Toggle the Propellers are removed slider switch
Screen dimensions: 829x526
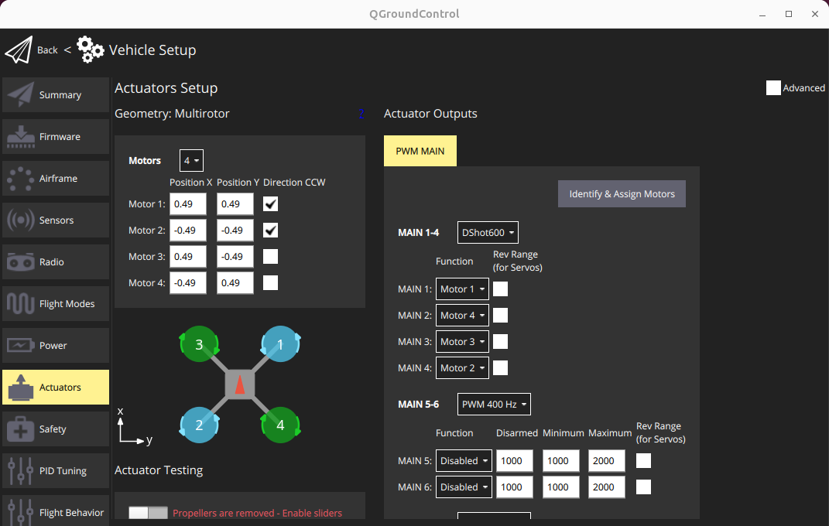click(148, 513)
